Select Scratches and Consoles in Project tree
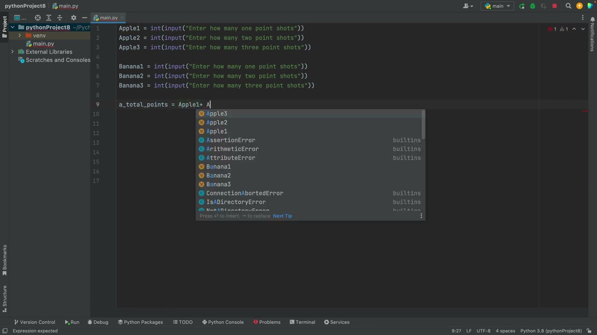This screenshot has height=335, width=597. pyautogui.click(x=58, y=60)
